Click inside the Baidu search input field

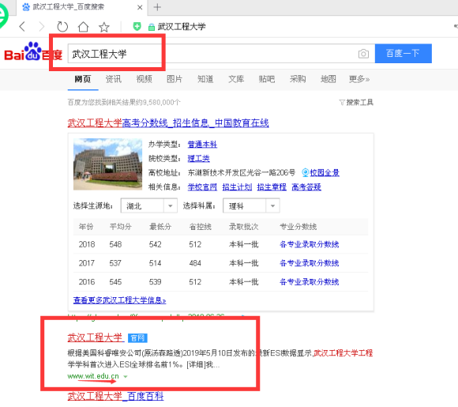coord(221,54)
